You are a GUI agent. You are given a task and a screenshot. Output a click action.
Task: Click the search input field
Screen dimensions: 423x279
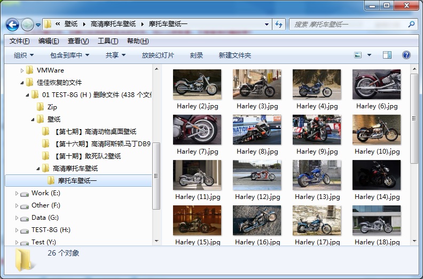tap(347, 25)
